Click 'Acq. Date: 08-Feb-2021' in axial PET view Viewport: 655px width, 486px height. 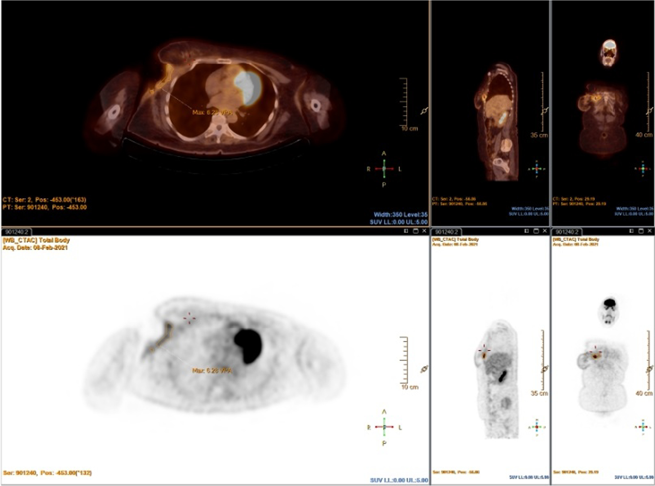[x=35, y=248]
